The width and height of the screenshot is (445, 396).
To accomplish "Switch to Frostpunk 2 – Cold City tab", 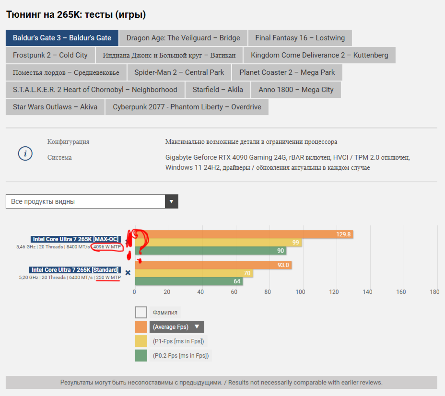I will (x=50, y=55).
